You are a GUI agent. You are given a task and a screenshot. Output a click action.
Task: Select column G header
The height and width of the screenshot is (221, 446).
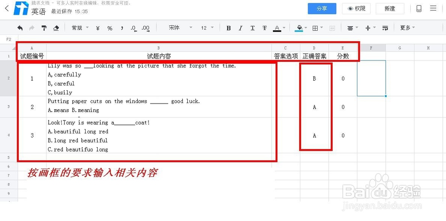coord(400,48)
